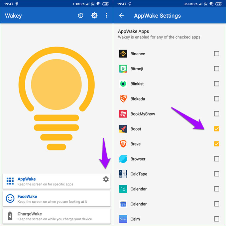This screenshot has width=226, height=226.
Task: Open the timer icon in Wakey toolbar
Action: coord(80,15)
